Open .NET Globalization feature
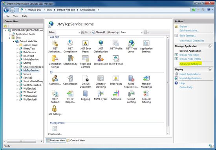 [x=101, y=46]
